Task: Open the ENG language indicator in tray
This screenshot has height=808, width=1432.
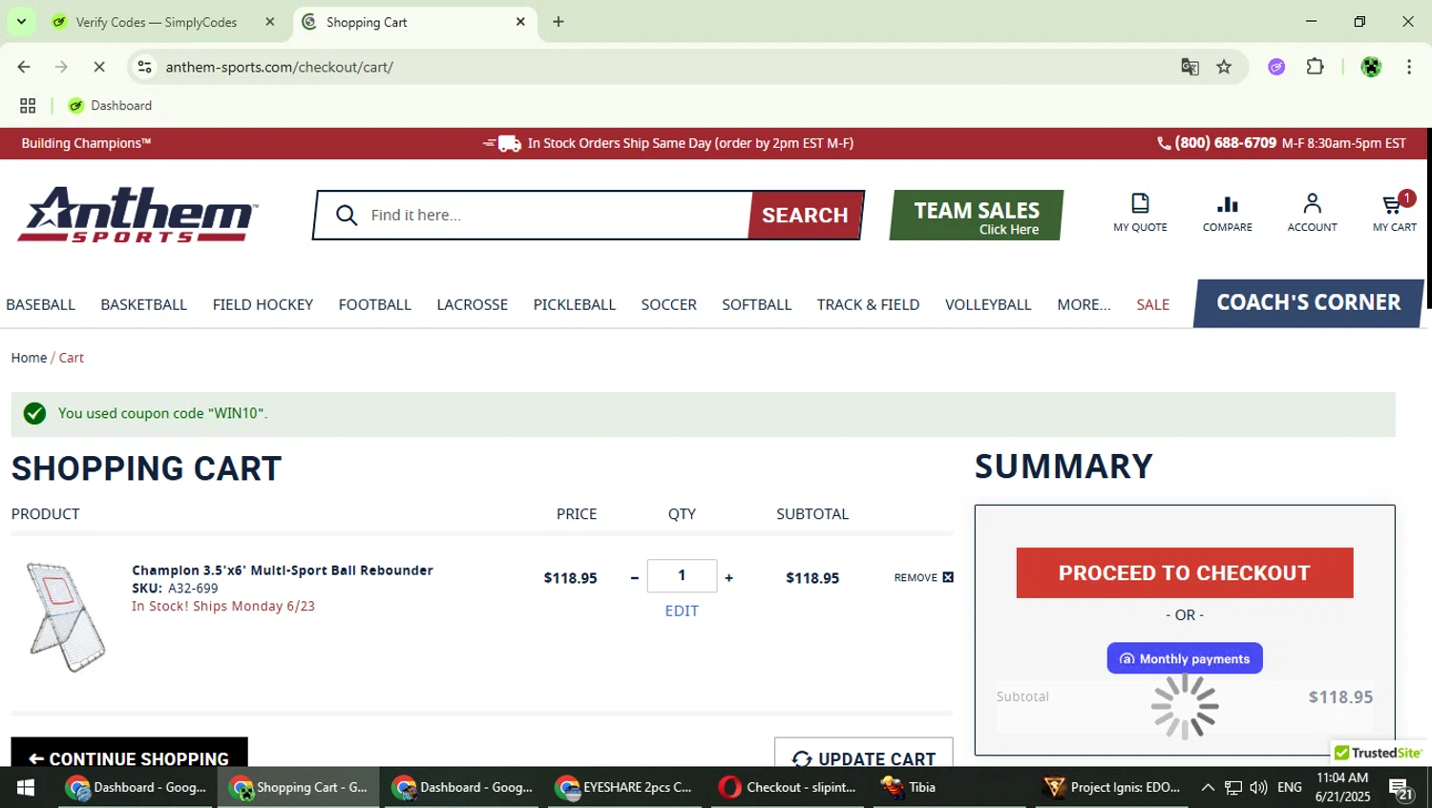Action: [x=1289, y=787]
